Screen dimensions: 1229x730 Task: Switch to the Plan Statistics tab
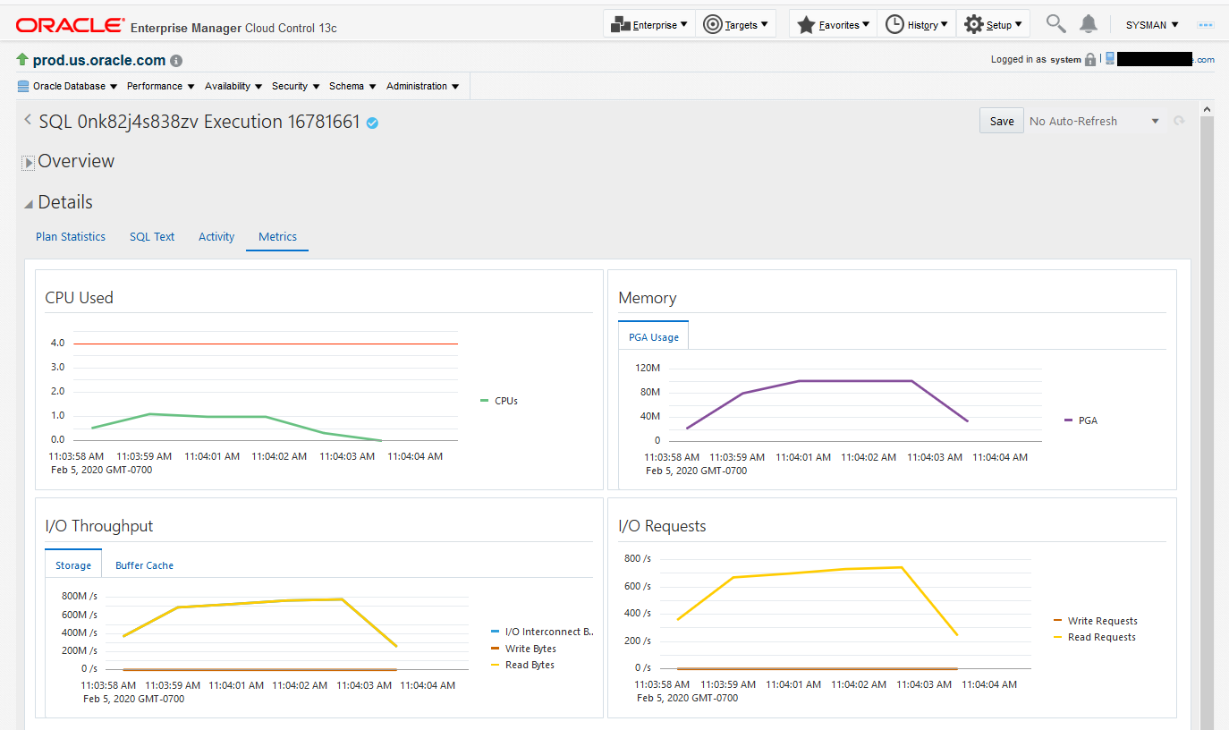pos(71,237)
